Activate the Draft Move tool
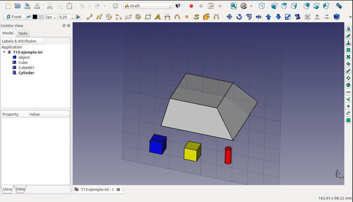 pos(229,17)
